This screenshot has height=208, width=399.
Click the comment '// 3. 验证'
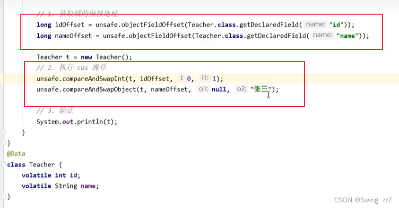click(x=55, y=111)
